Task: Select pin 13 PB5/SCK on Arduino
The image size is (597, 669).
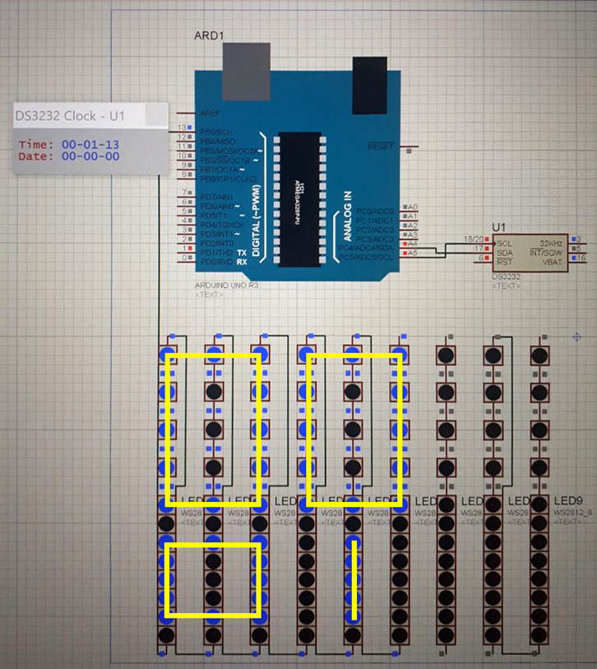Action: (216, 132)
